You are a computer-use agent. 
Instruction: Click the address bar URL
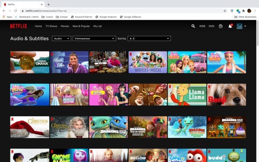point(46,11)
